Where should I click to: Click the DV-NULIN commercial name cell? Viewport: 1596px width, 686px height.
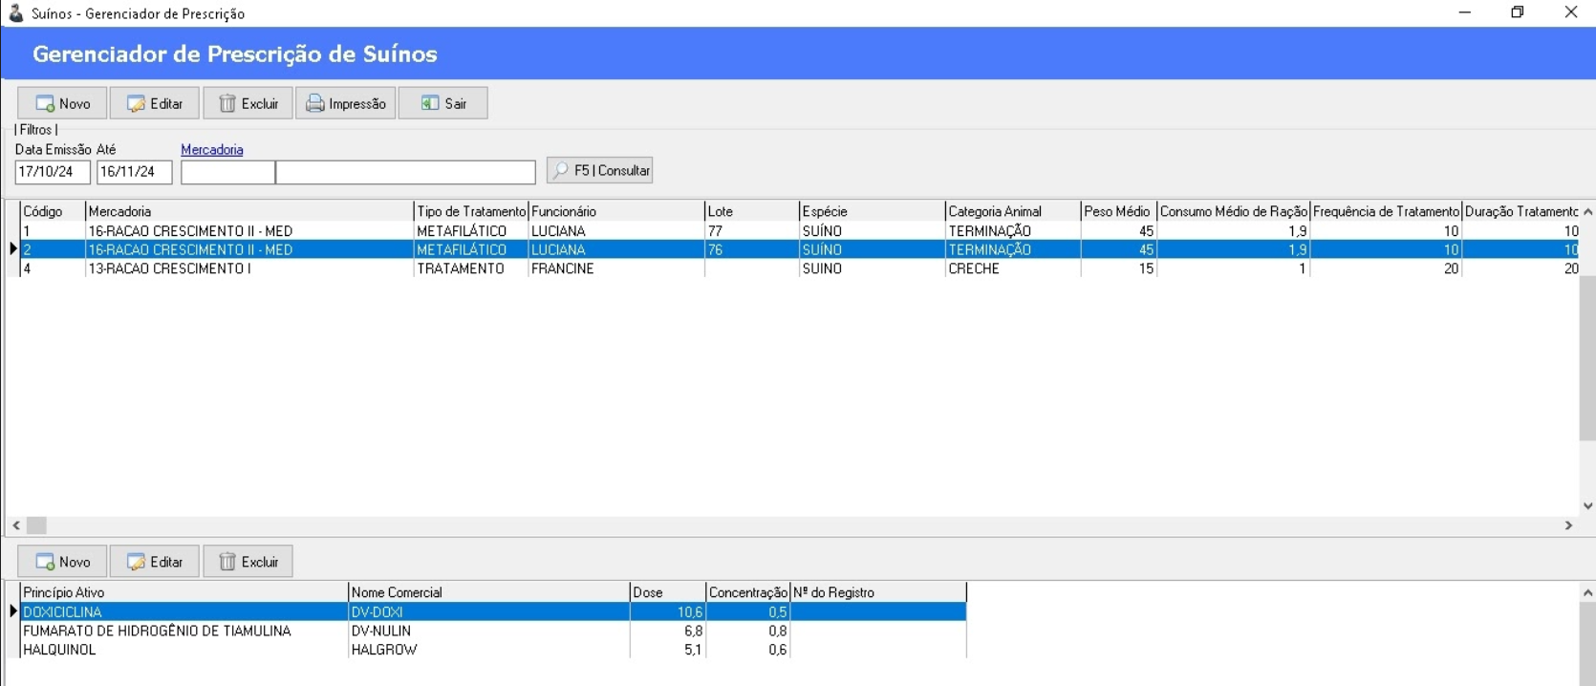[489, 631]
